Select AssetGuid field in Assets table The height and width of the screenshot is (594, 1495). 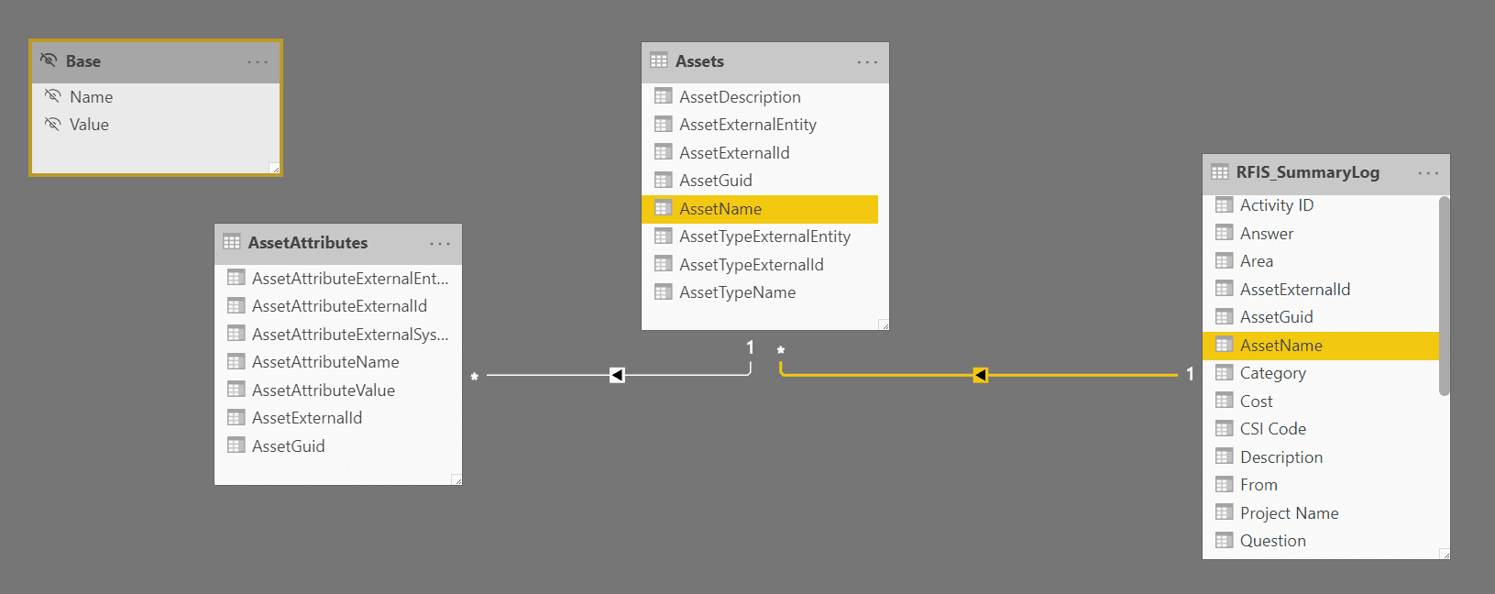pos(760,181)
